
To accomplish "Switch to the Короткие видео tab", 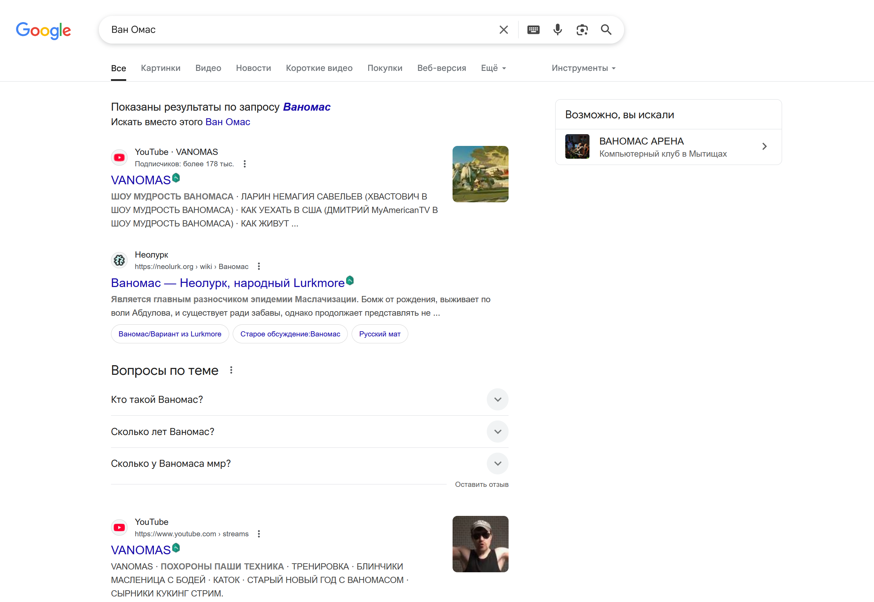I will 319,68.
